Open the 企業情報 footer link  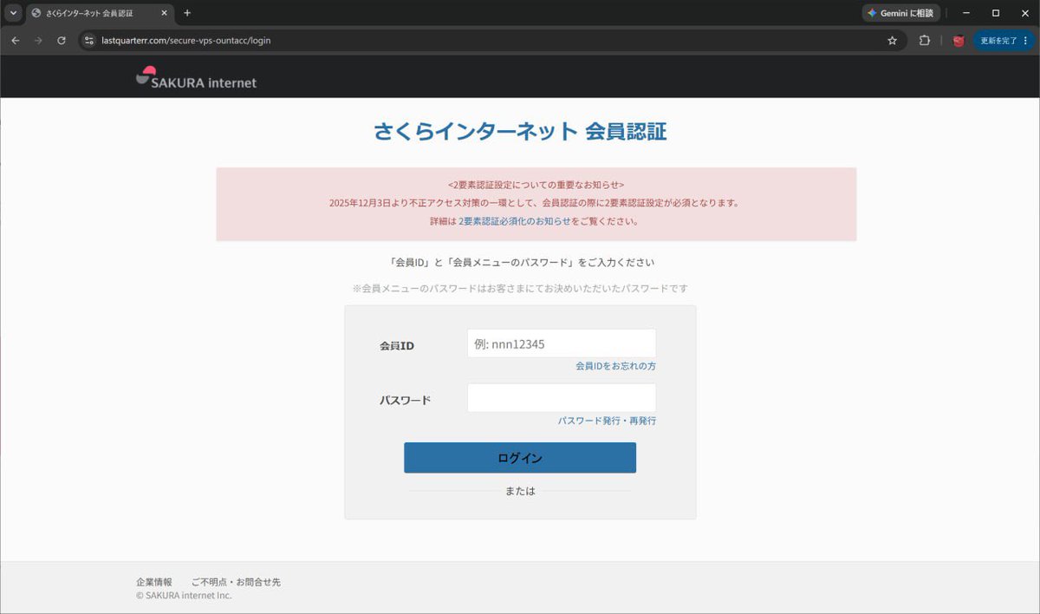tap(154, 582)
